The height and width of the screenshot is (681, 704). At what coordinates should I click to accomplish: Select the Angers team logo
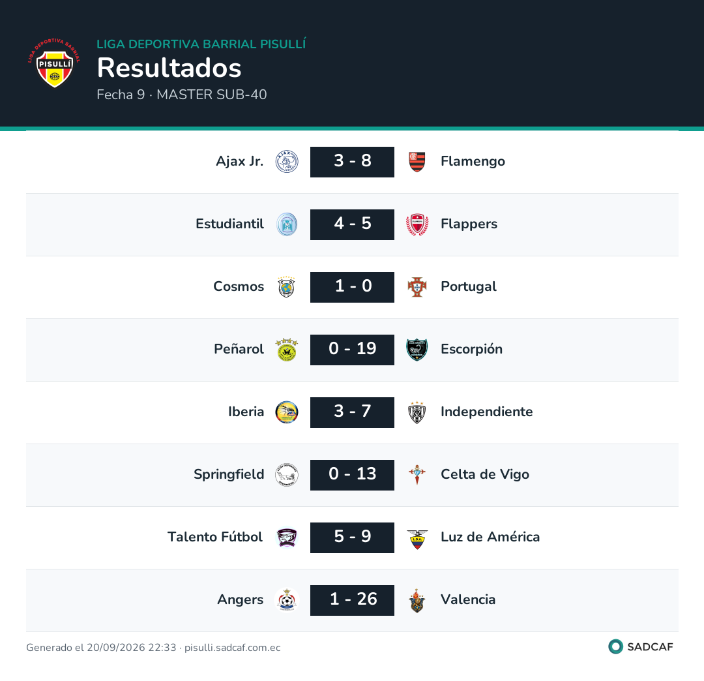287,600
